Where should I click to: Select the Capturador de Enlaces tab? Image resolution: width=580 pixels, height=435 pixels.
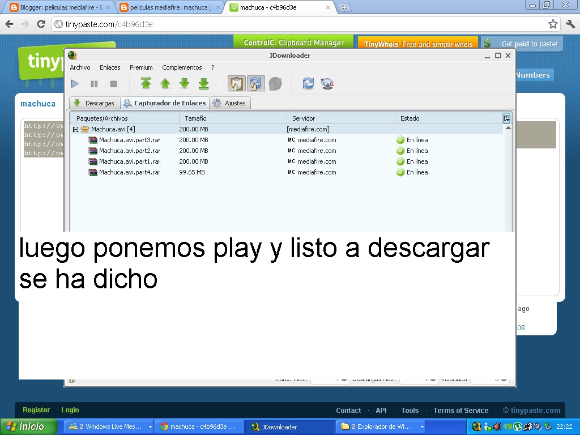(x=165, y=103)
